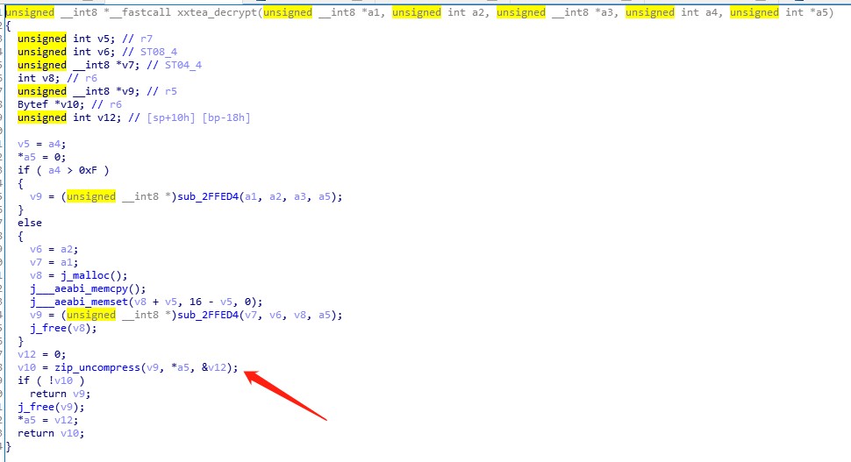The width and height of the screenshot is (851, 462).
Task: Click the xxtea_decrypt function name
Action: pos(217,12)
